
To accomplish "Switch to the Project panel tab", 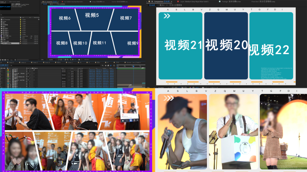I will (x=3, y=1).
